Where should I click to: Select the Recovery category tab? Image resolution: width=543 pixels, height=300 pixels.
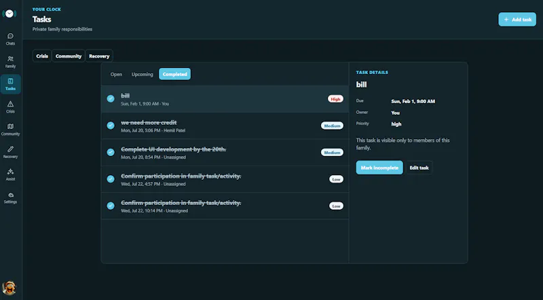[x=99, y=56]
